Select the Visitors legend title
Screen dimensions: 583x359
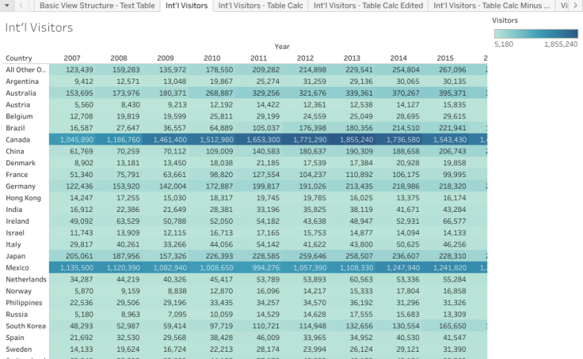(x=505, y=21)
